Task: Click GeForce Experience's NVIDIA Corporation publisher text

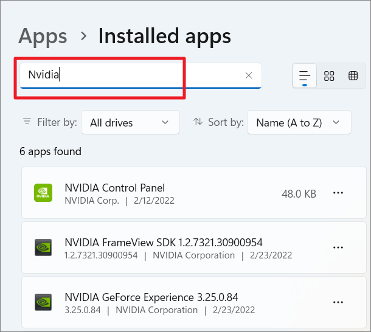Action: 157,310
